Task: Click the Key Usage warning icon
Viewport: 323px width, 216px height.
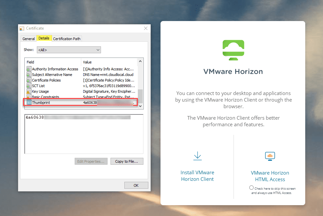Action: [x=29, y=91]
